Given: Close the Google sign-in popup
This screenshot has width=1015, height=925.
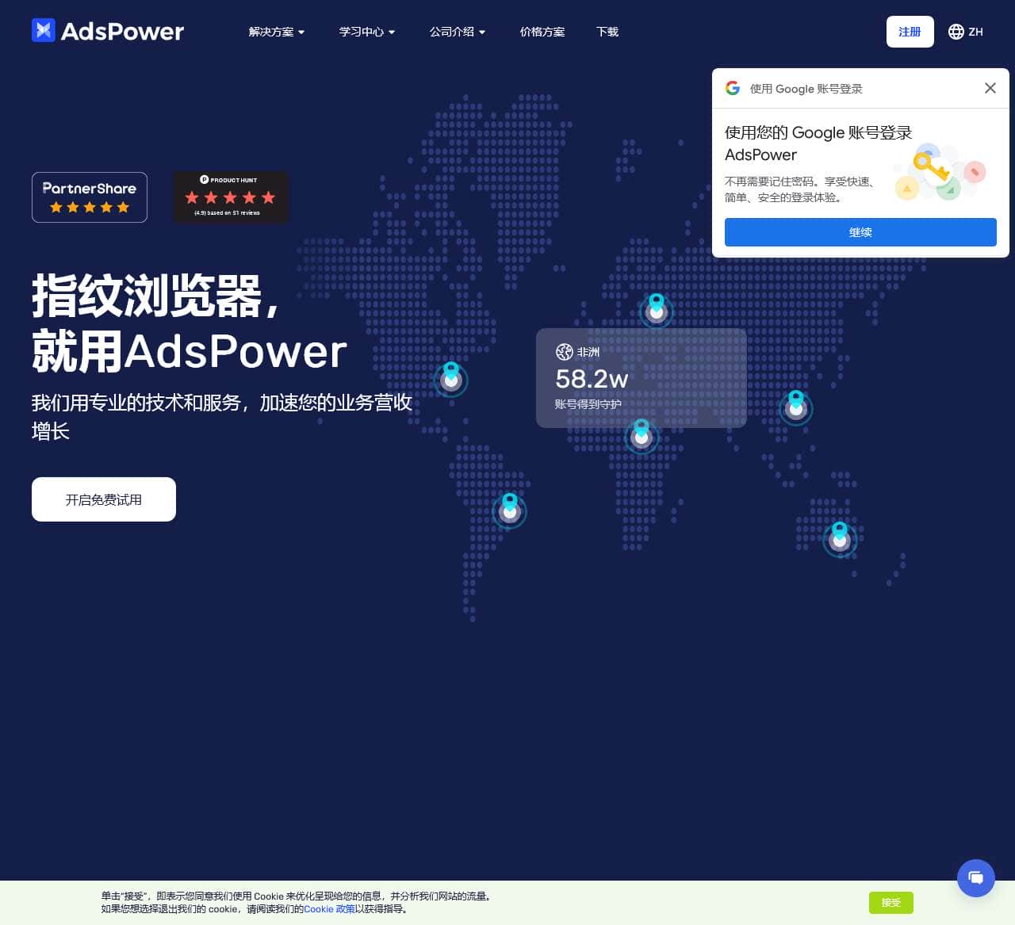Looking at the screenshot, I should pyautogui.click(x=990, y=88).
